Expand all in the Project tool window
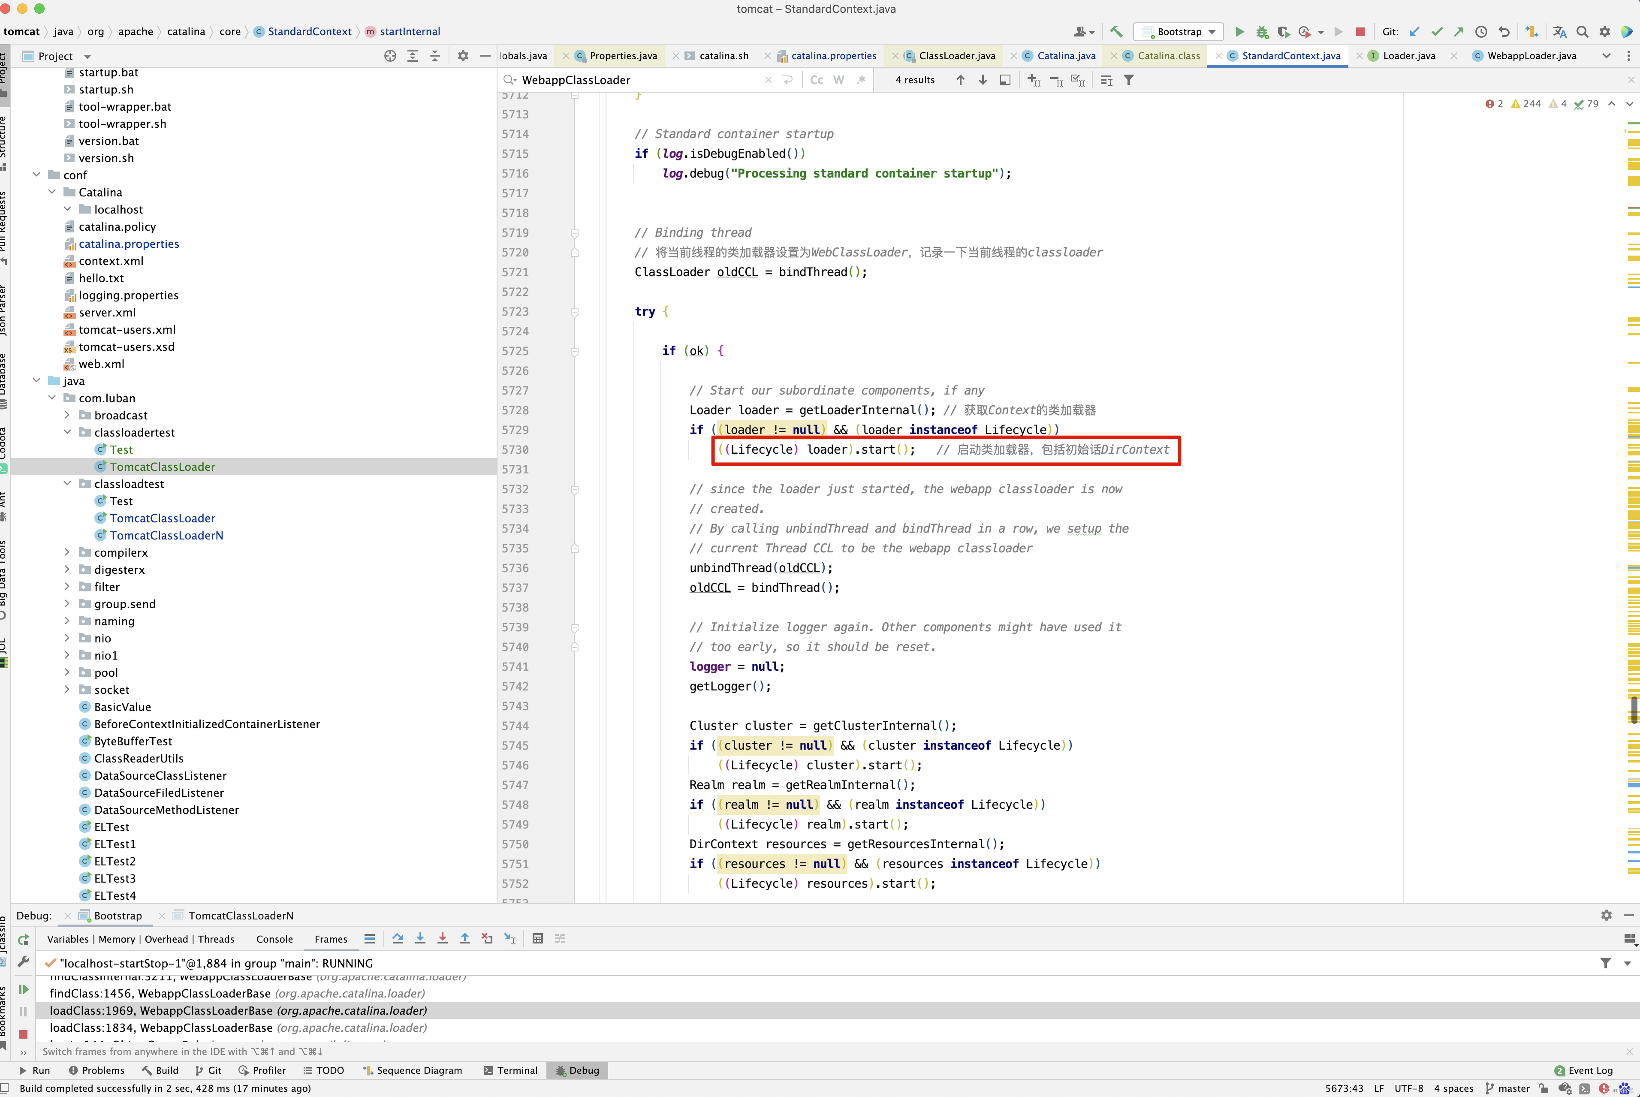Image resolution: width=1640 pixels, height=1097 pixels. click(x=413, y=56)
